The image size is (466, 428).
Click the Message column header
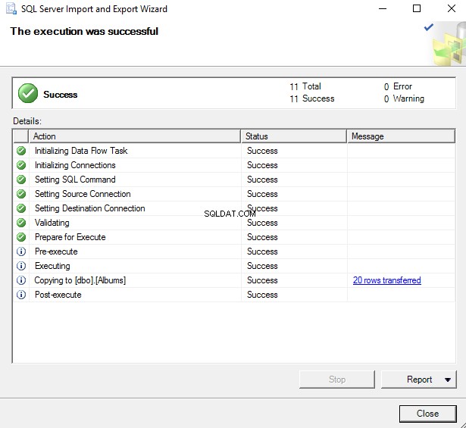pos(401,136)
